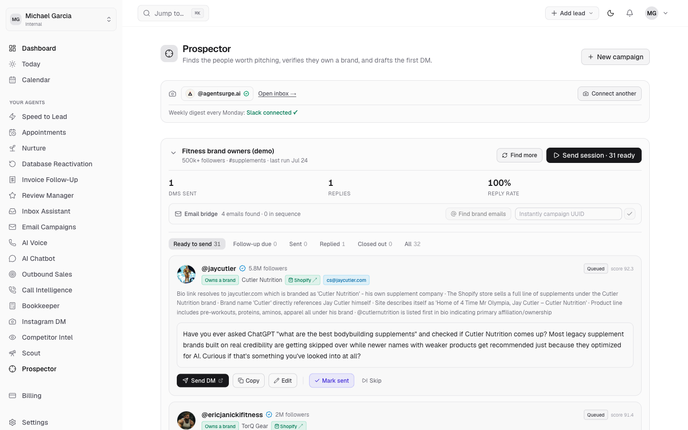Open Review Manager agent
The width and height of the screenshot is (688, 430).
tap(61, 195)
